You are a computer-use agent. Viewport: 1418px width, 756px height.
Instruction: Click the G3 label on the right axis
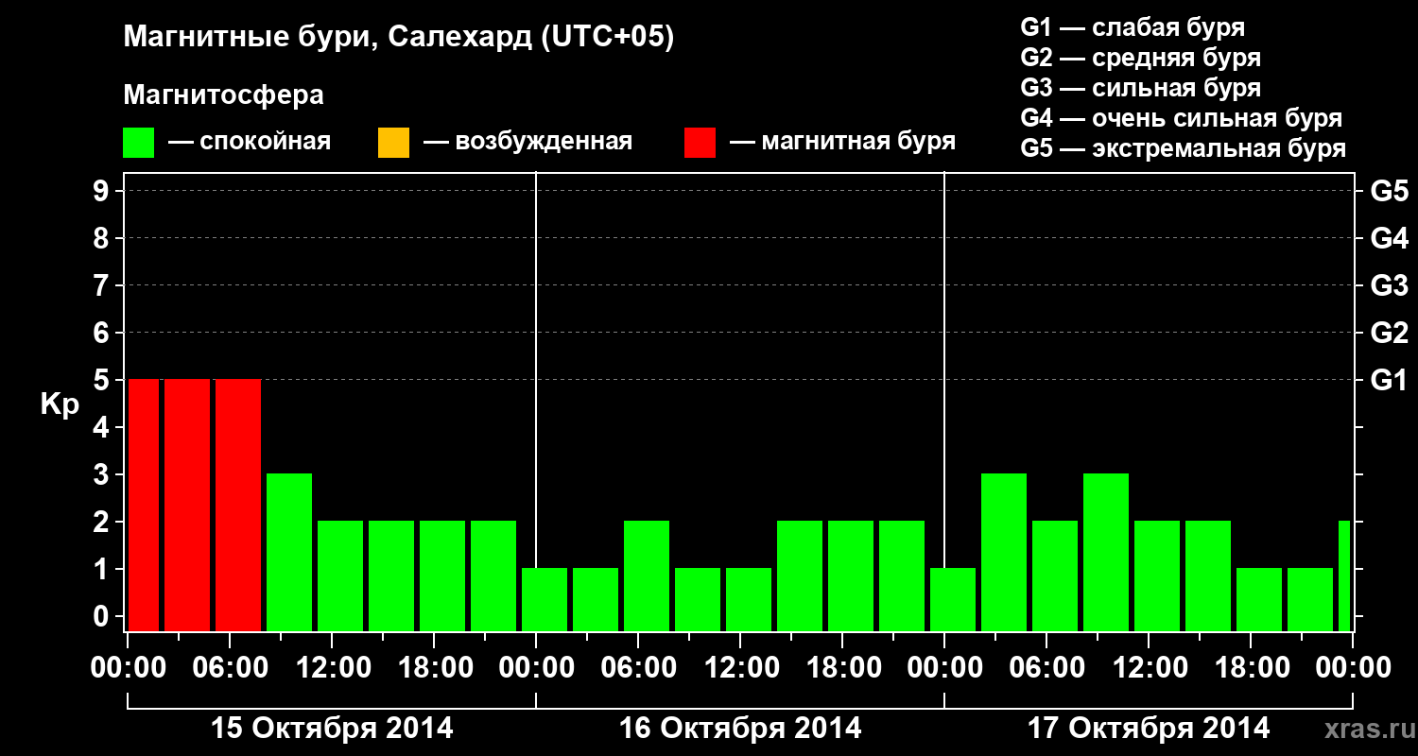point(1390,286)
